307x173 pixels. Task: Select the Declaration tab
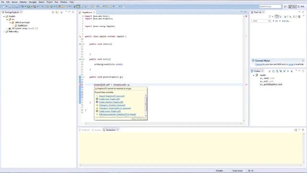(111, 130)
